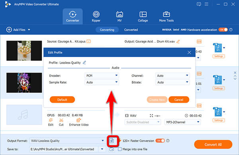
Task: Cut the OPUS file
Action: 61,122
